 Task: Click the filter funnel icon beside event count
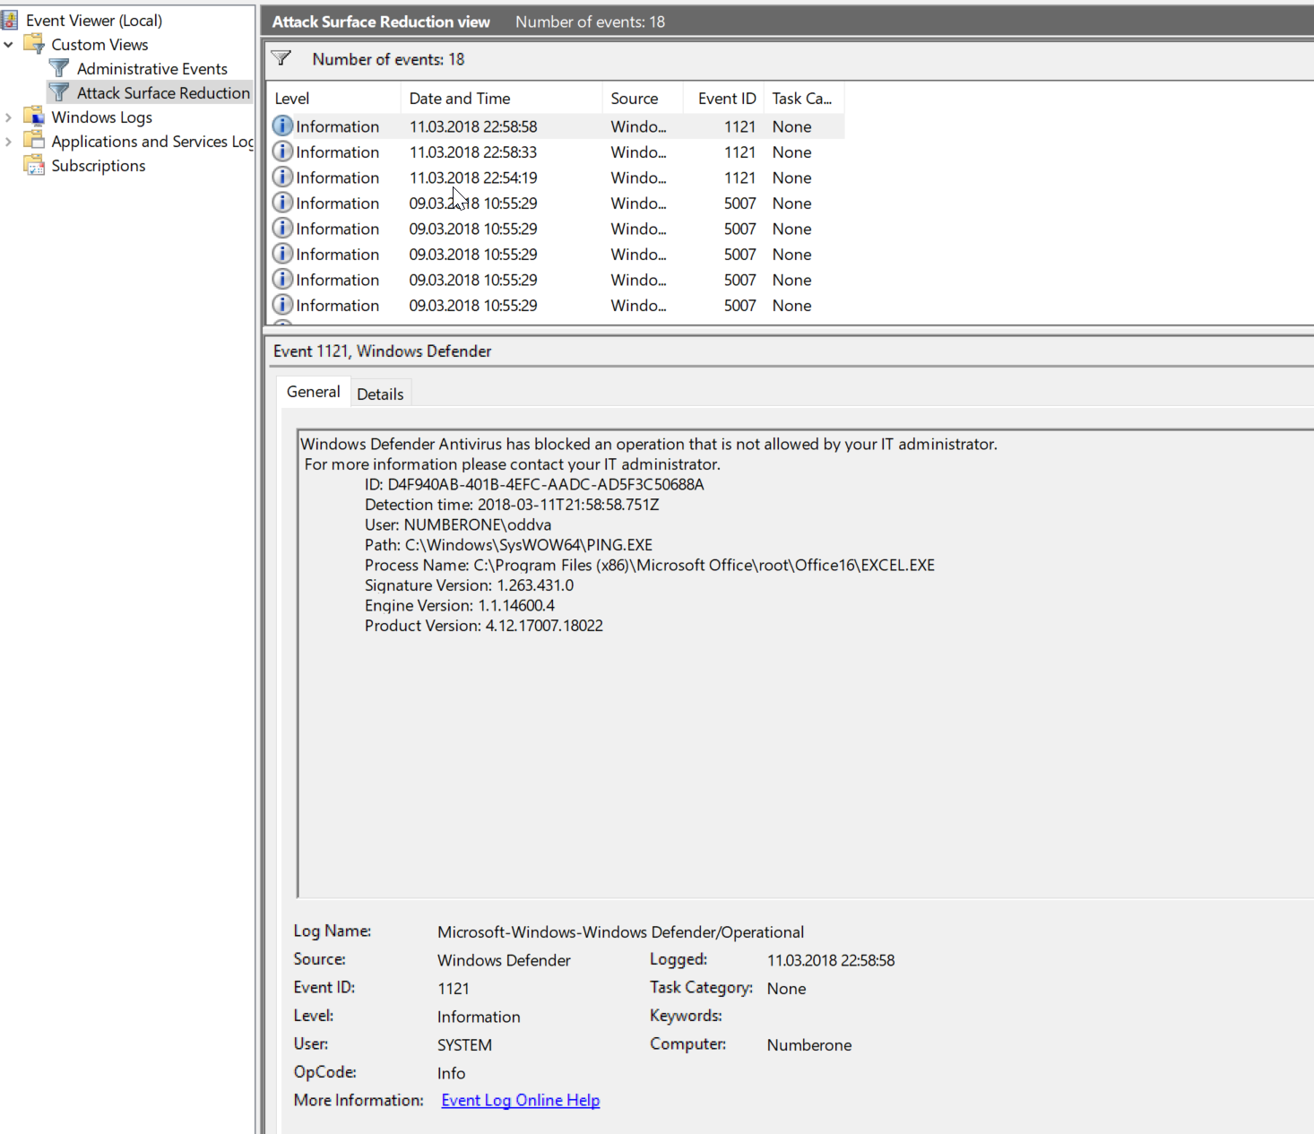pos(281,59)
